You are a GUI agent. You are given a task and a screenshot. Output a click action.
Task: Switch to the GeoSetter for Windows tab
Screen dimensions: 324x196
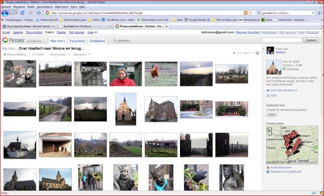(85, 26)
